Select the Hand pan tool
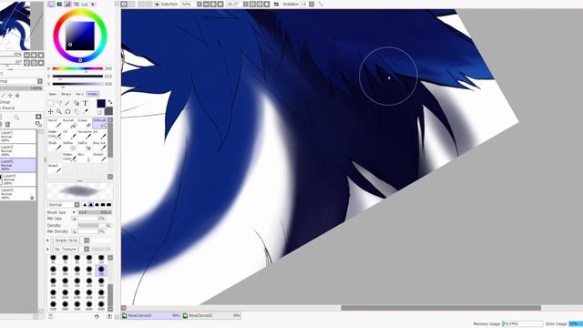Screen dimensions: 583x328 click(x=77, y=111)
